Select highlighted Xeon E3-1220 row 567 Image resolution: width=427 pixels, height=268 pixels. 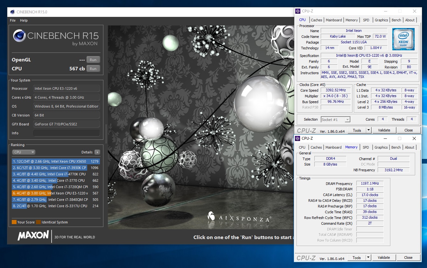56,193
